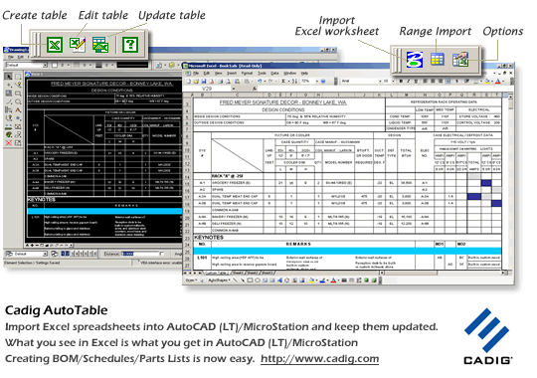Screen dimensions: 537x378
Task: Click the AutoSum sigma icon in Excel
Action: (x=283, y=81)
